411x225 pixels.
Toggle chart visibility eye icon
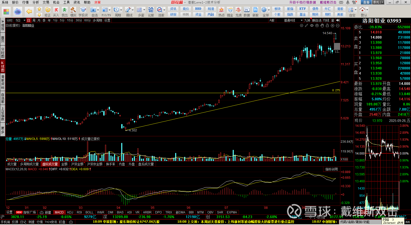point(312,25)
